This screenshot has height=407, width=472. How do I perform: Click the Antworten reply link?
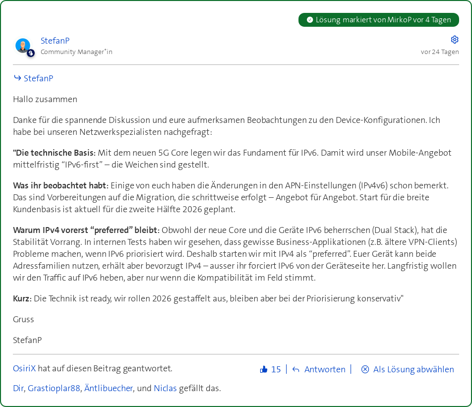pos(325,369)
